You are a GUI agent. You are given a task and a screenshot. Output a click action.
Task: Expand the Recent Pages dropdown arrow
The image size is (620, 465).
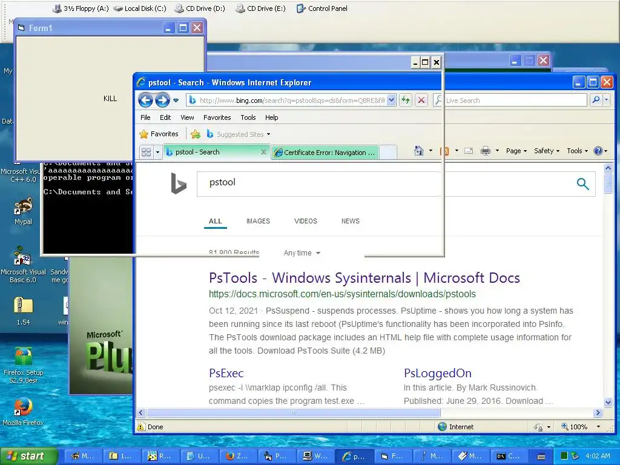(x=176, y=101)
